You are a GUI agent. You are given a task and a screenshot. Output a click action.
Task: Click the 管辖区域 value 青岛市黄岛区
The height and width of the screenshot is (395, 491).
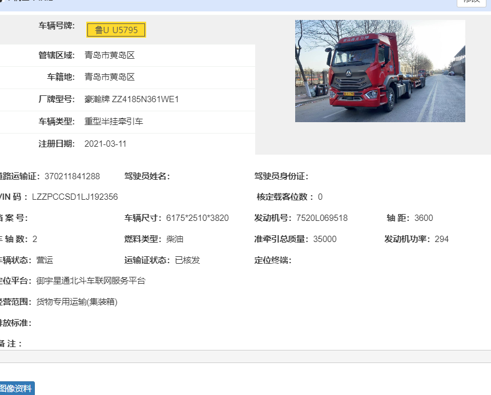coord(109,55)
